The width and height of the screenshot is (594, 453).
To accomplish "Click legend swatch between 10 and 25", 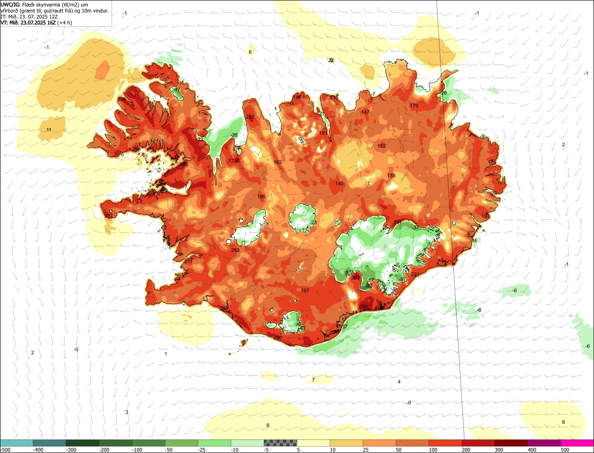I will click(x=346, y=443).
